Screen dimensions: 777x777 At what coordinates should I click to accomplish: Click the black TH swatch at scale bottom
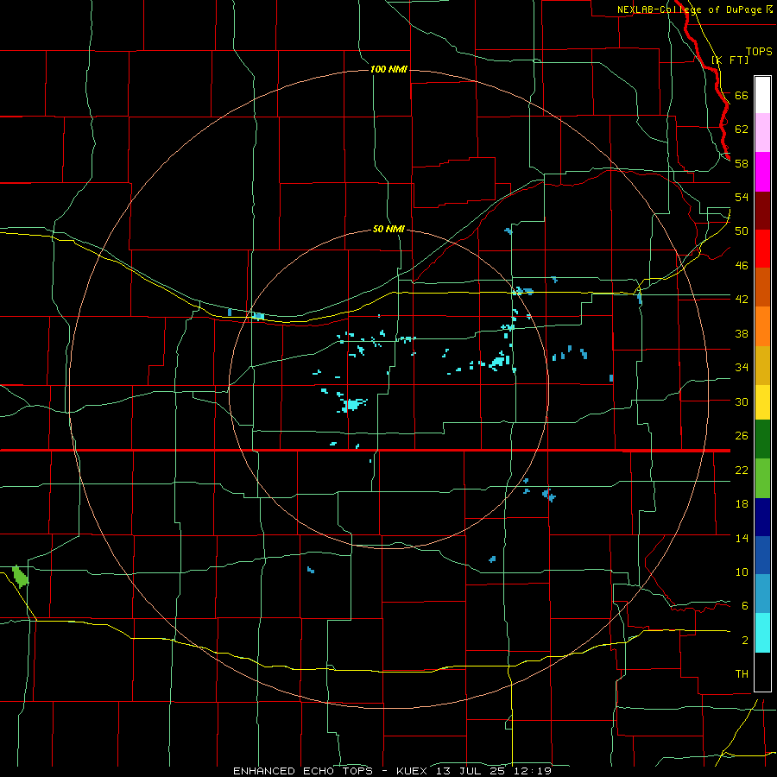click(762, 672)
